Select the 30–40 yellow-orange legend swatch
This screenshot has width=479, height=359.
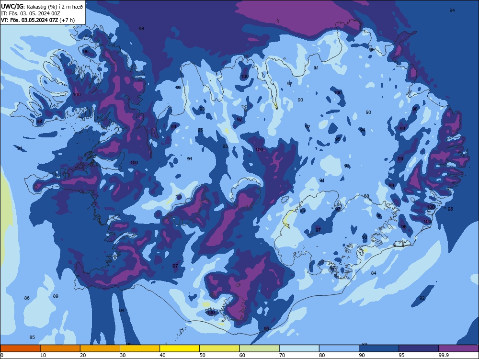140,348
